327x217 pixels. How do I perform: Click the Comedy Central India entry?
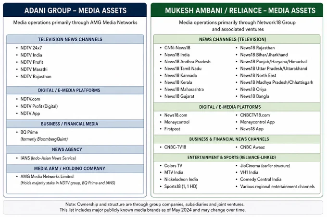tap(261, 180)
